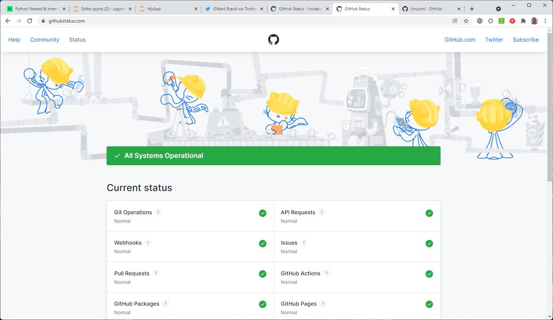
Task: Click the green checkmark for Git Operations
Action: (x=263, y=213)
